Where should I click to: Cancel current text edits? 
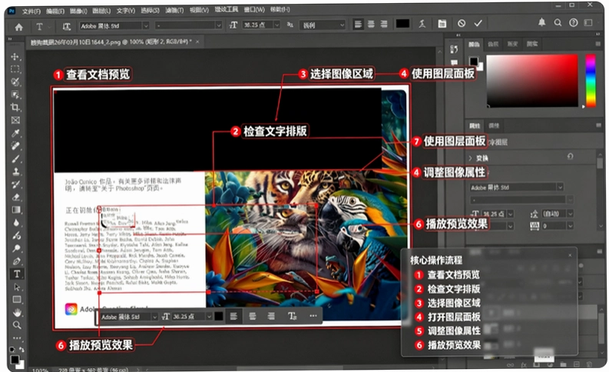pyautogui.click(x=462, y=23)
